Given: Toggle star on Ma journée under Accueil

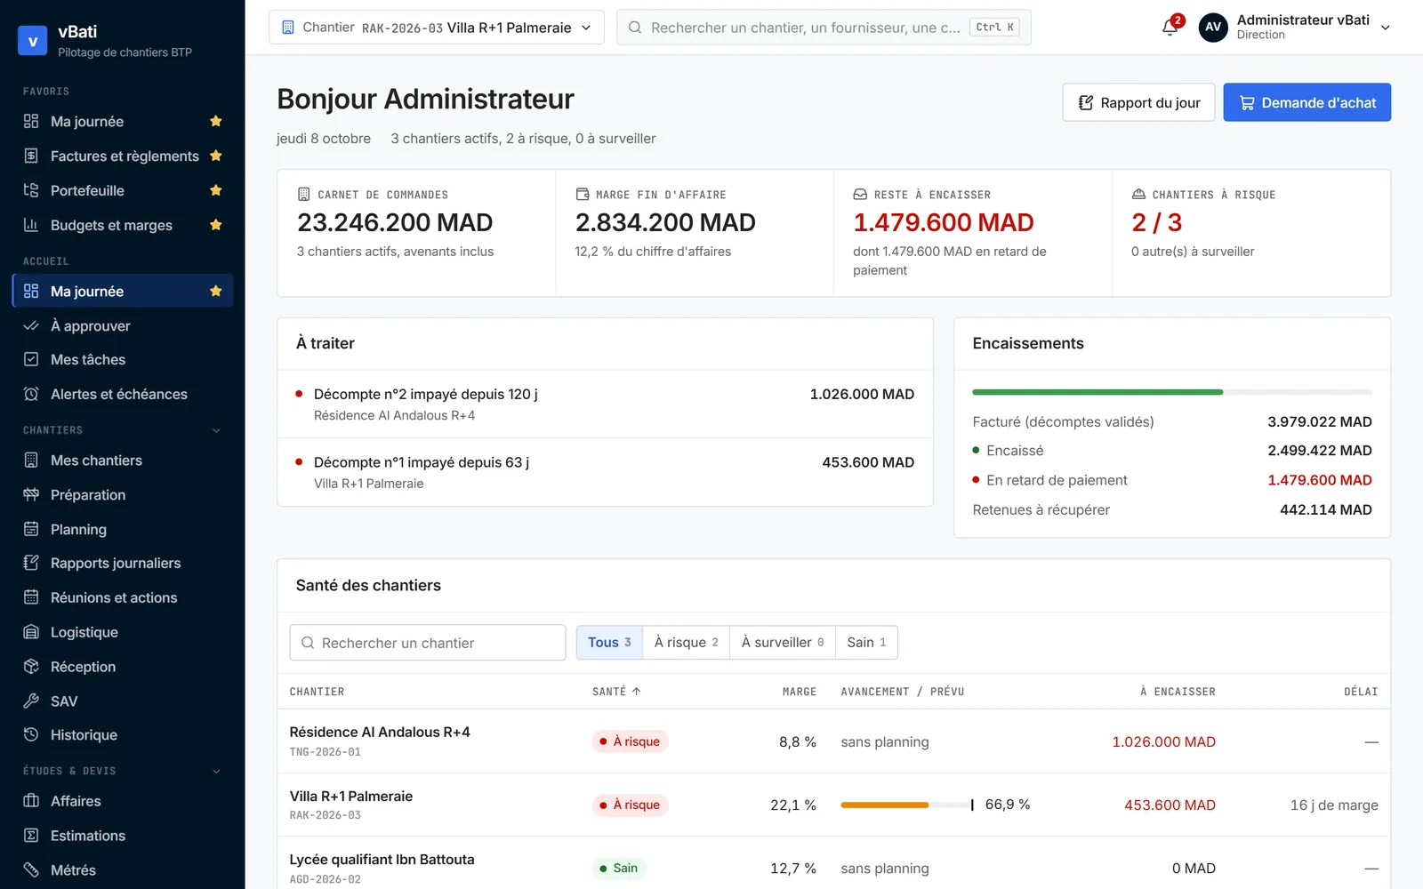Looking at the screenshot, I should 215,291.
